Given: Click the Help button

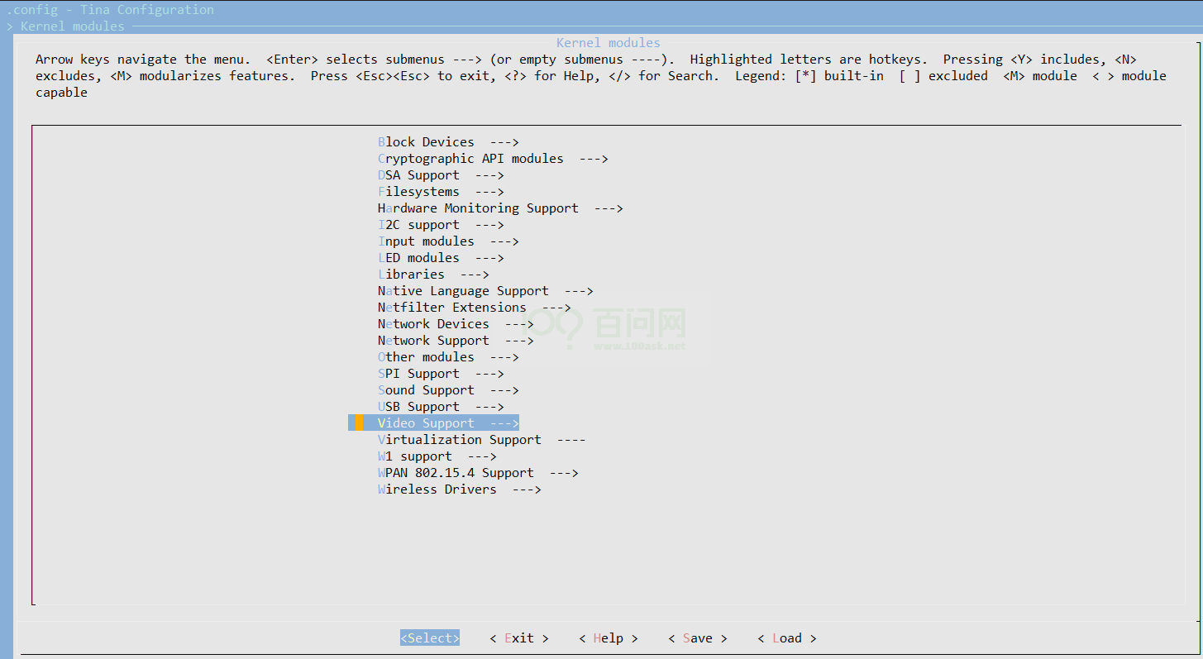Looking at the screenshot, I should 609,638.
